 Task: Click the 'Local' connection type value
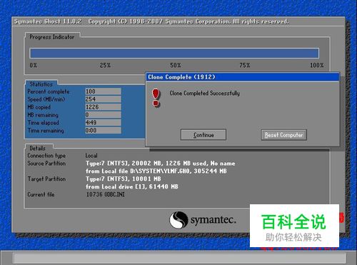click(x=91, y=156)
